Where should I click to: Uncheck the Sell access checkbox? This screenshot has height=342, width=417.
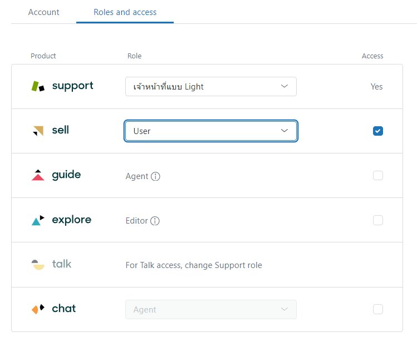coord(378,131)
